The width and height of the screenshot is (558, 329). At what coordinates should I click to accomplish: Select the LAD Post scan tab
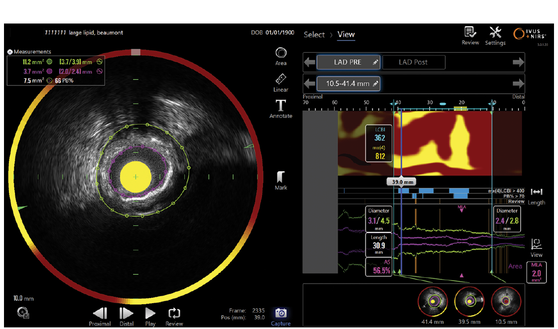[x=414, y=62]
